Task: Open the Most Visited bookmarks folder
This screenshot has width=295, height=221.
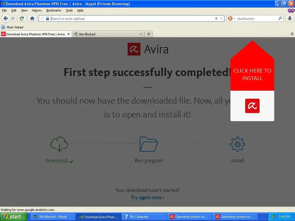Action: coord(12,27)
